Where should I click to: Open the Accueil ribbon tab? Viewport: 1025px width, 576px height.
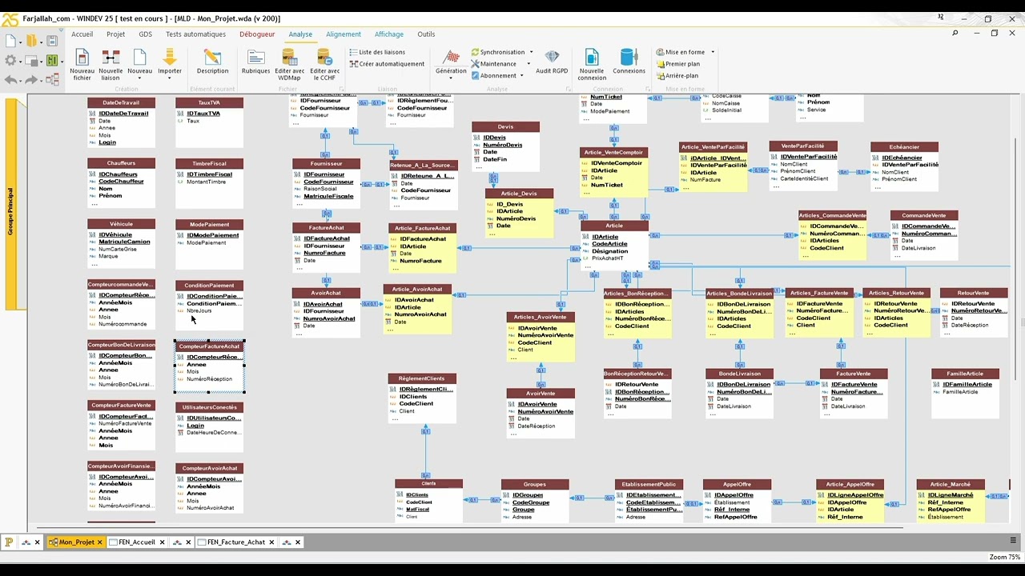pos(82,34)
